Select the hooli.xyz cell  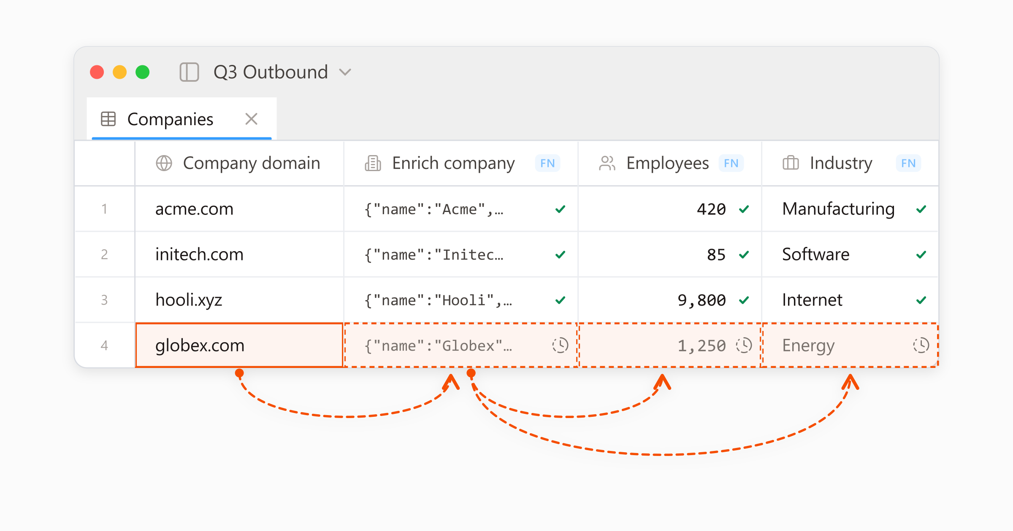(239, 300)
